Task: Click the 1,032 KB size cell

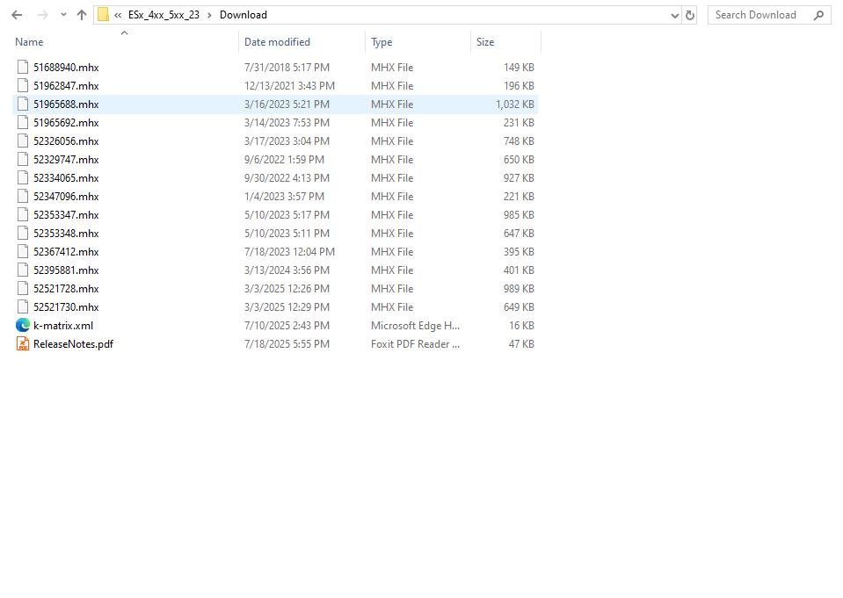Action: [x=514, y=104]
